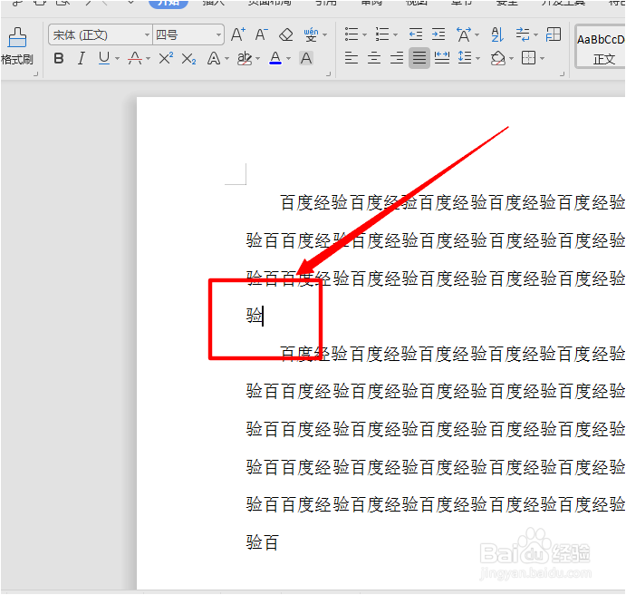
Task: Open the text effects outlined A icon
Action: point(214,59)
